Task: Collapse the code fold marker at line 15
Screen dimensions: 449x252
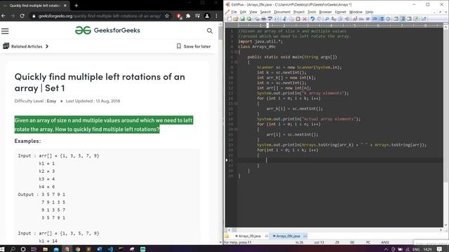Action: (236, 104)
